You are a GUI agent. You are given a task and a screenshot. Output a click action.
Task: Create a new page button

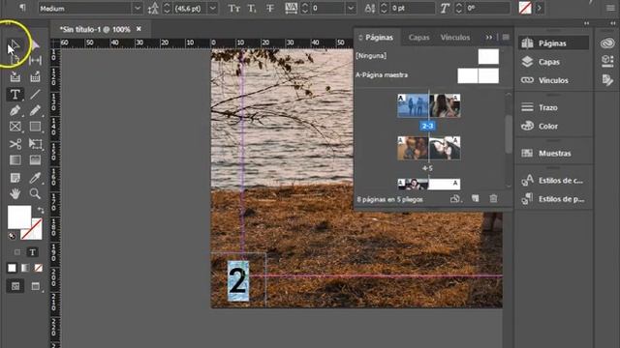(x=476, y=199)
